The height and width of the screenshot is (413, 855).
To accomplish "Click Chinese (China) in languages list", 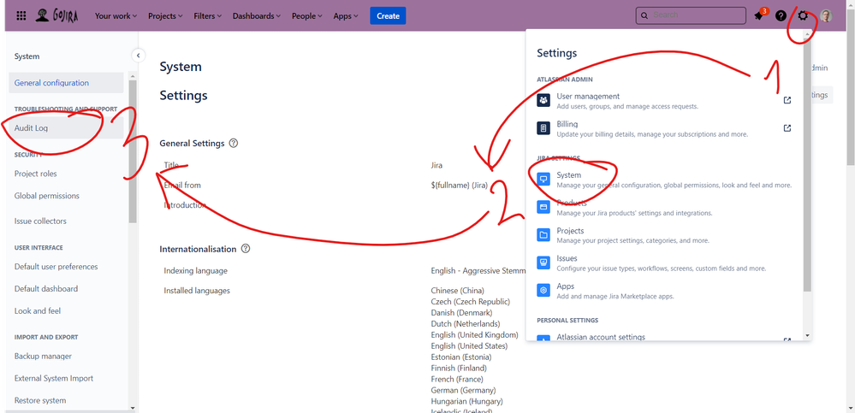I will pyautogui.click(x=458, y=291).
